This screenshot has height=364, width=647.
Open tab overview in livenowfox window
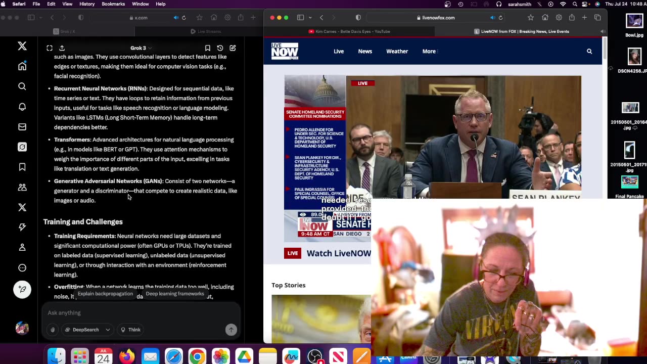pyautogui.click(x=597, y=18)
